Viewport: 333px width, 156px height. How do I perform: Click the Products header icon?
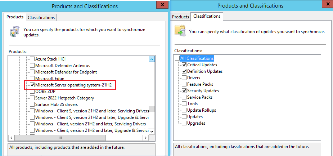(14, 31)
